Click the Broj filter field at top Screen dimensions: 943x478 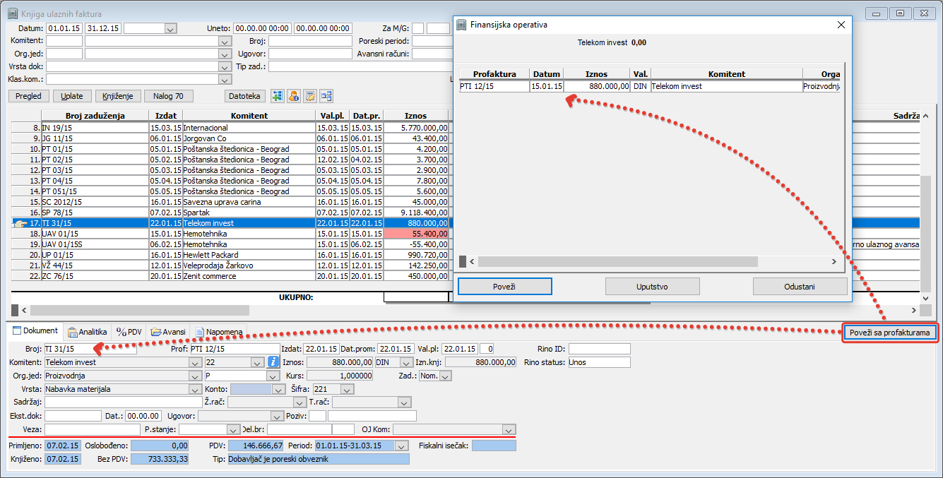pyautogui.click(x=310, y=41)
